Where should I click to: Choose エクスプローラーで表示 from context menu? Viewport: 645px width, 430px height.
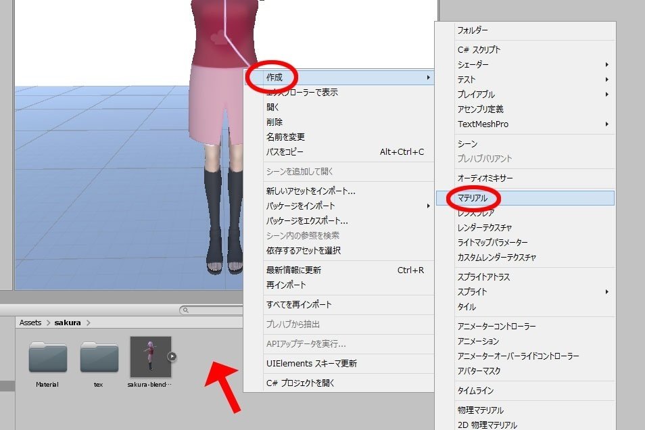pos(339,92)
